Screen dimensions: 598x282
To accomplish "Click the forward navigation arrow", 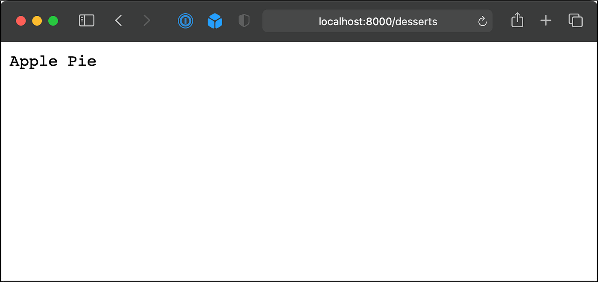I will point(147,20).
